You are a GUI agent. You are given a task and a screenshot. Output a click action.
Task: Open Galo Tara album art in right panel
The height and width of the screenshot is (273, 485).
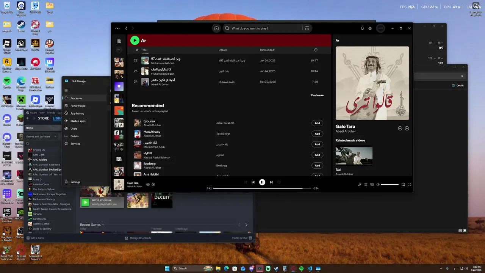coord(372,83)
